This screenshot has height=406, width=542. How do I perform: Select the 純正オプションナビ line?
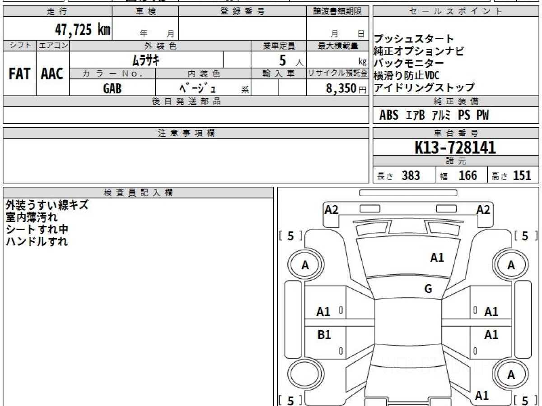pos(419,51)
